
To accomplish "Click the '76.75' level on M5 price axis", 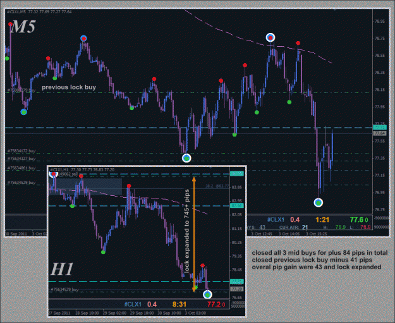I will click(380, 210).
